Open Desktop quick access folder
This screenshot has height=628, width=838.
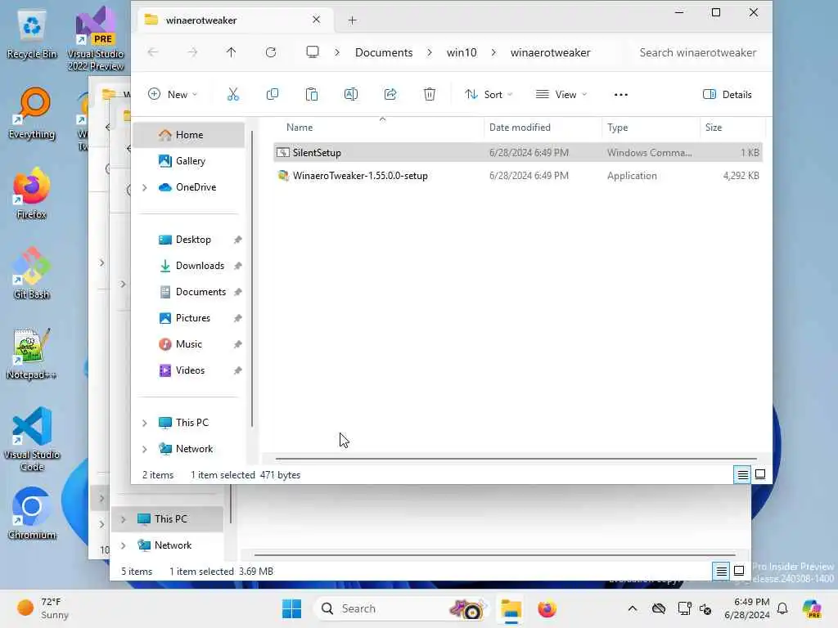189,240
